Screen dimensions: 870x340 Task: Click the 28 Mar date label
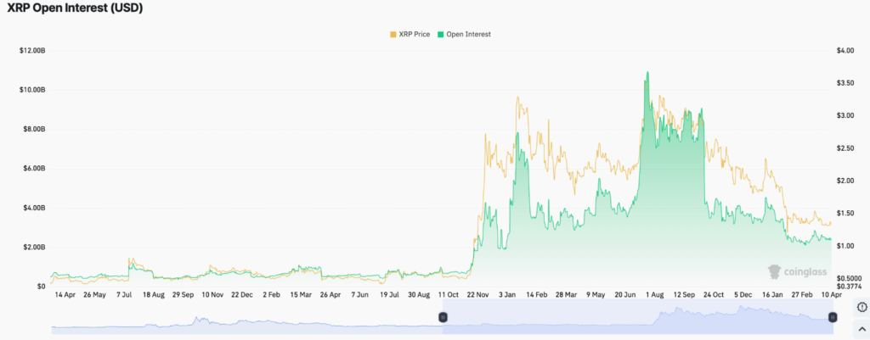click(x=566, y=295)
